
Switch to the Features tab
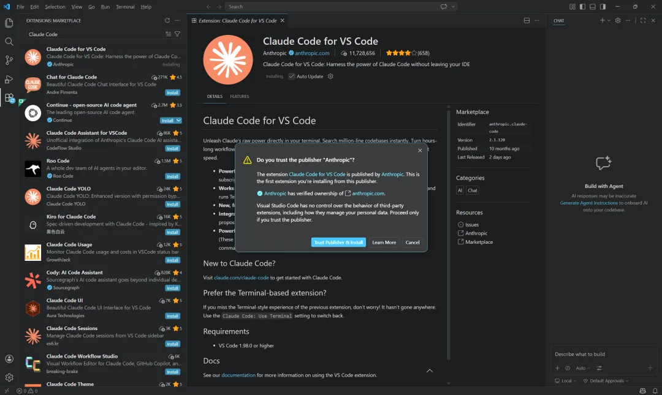[x=240, y=96]
